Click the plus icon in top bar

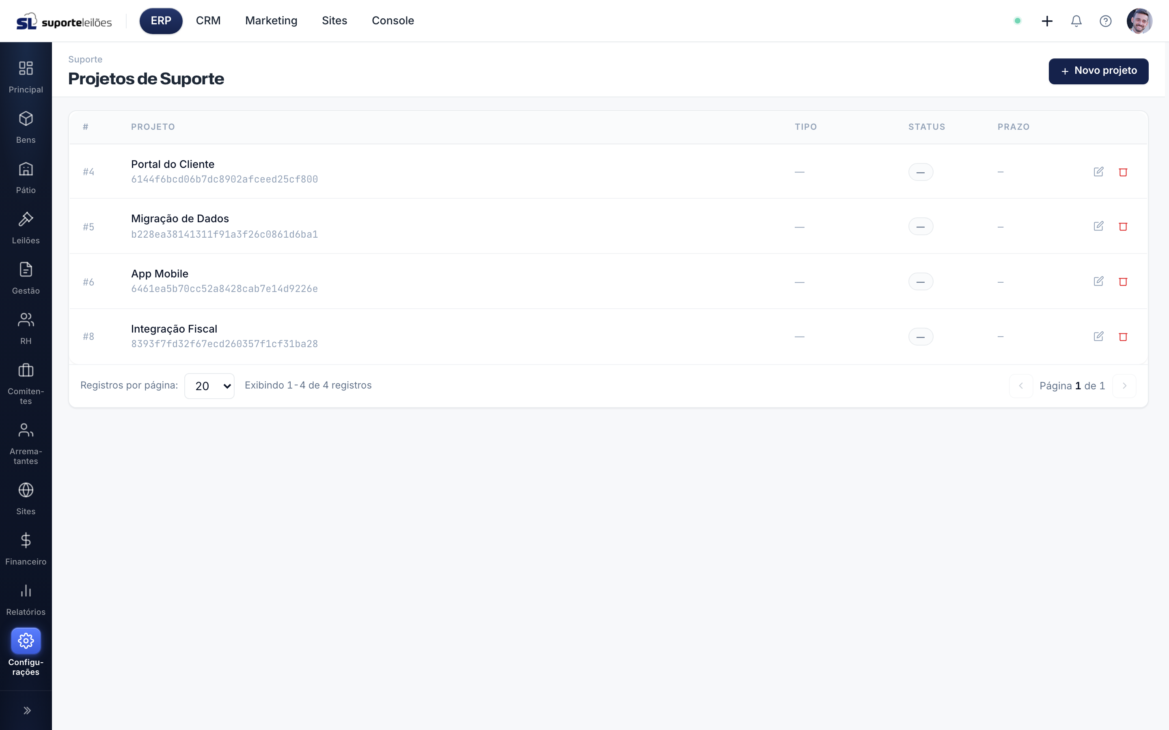pos(1047,21)
